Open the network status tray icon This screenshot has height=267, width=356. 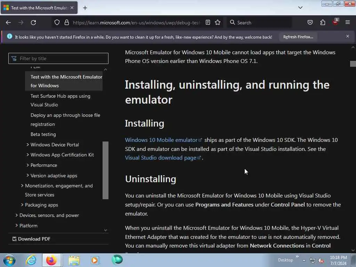313,261
